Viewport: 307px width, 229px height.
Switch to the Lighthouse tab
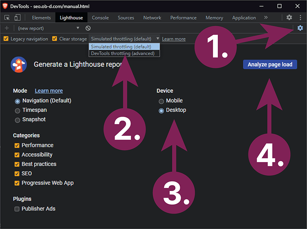click(x=71, y=18)
